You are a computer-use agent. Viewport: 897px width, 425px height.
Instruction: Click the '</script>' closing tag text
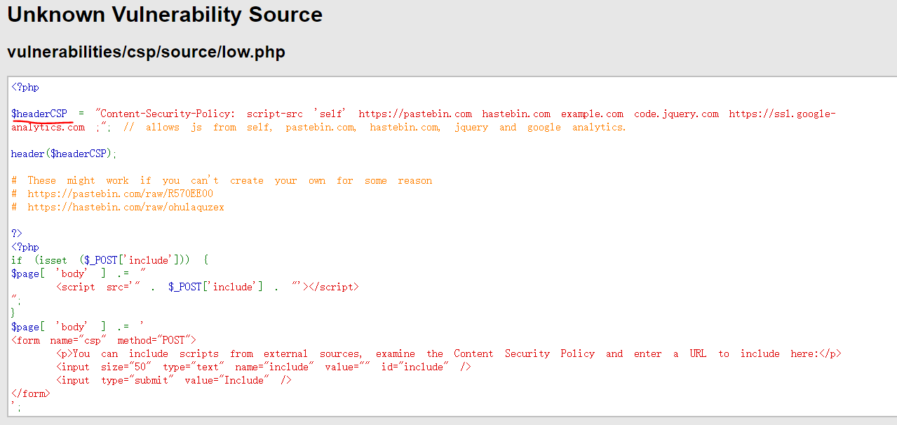coord(333,287)
